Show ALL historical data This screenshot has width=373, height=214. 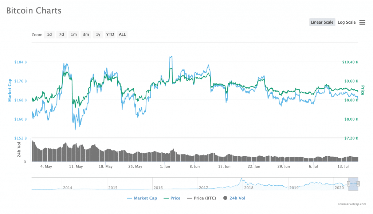[122, 35]
